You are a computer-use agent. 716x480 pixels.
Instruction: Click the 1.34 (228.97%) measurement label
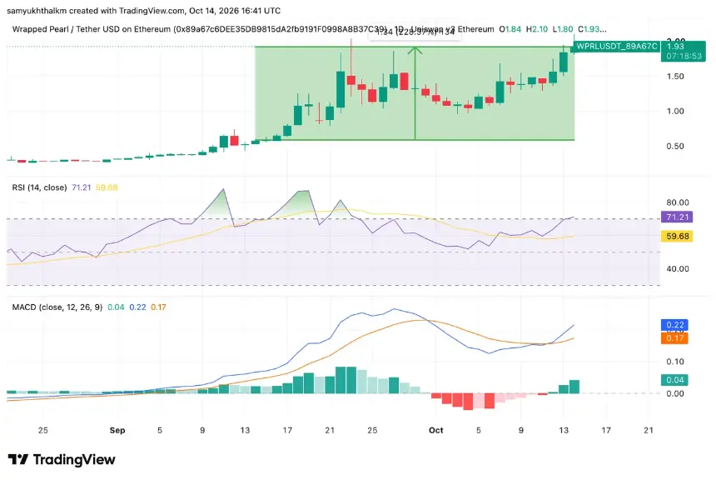(415, 32)
